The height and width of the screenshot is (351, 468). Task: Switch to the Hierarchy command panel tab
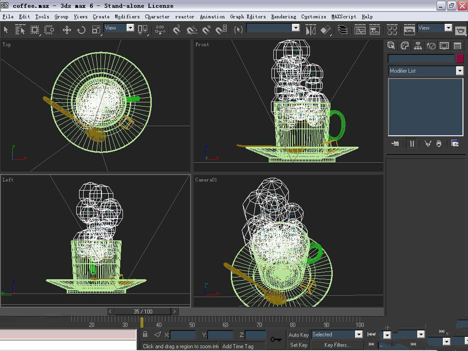(418, 46)
